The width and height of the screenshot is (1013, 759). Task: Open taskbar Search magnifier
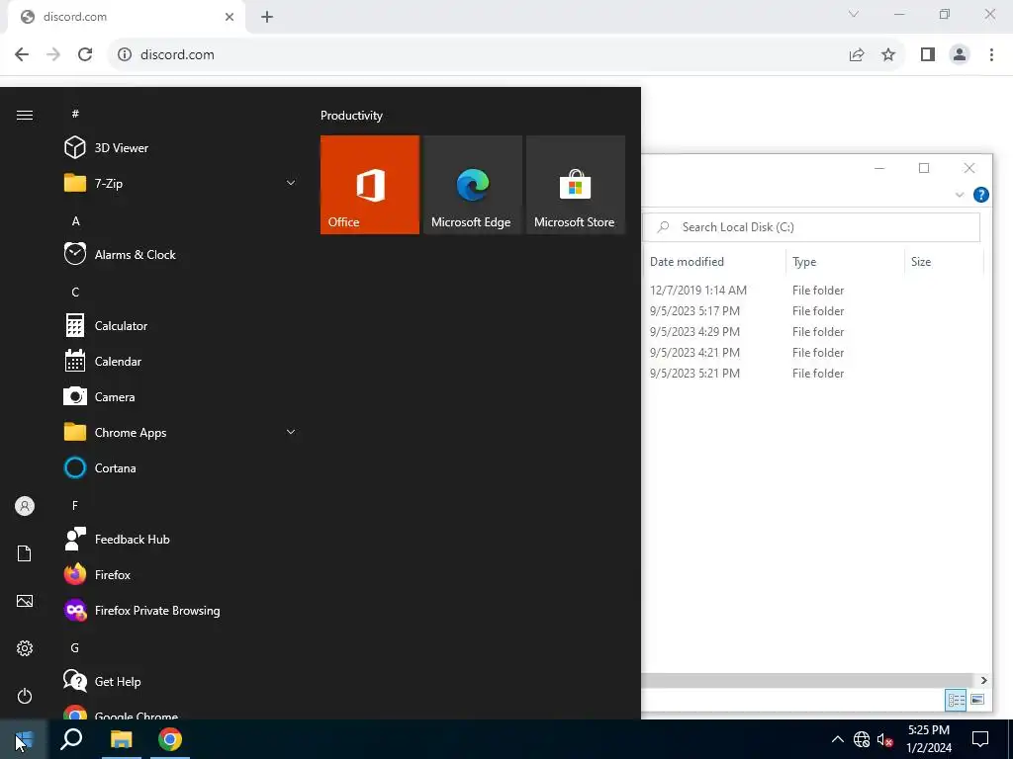click(71, 739)
